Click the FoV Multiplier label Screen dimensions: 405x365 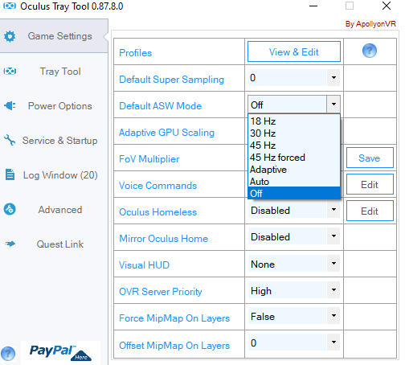pyautogui.click(x=149, y=159)
